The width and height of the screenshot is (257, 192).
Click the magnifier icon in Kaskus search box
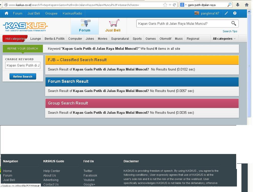point(233,23)
